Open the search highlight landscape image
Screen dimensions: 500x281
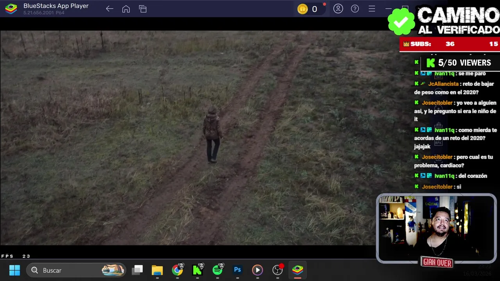(113, 270)
